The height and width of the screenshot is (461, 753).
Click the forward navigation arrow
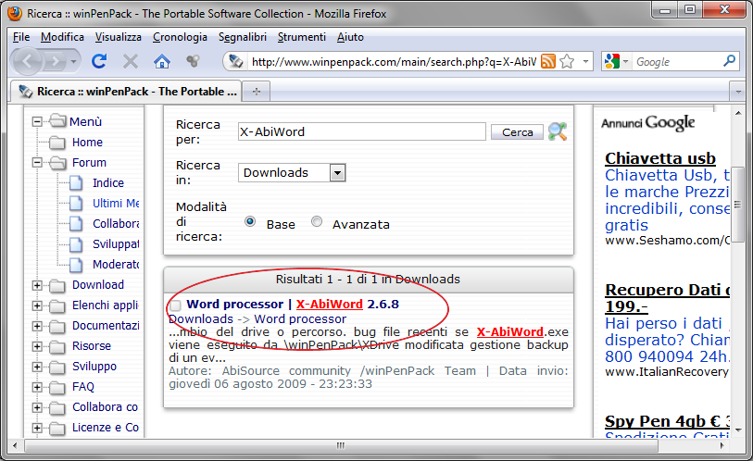tap(56, 61)
